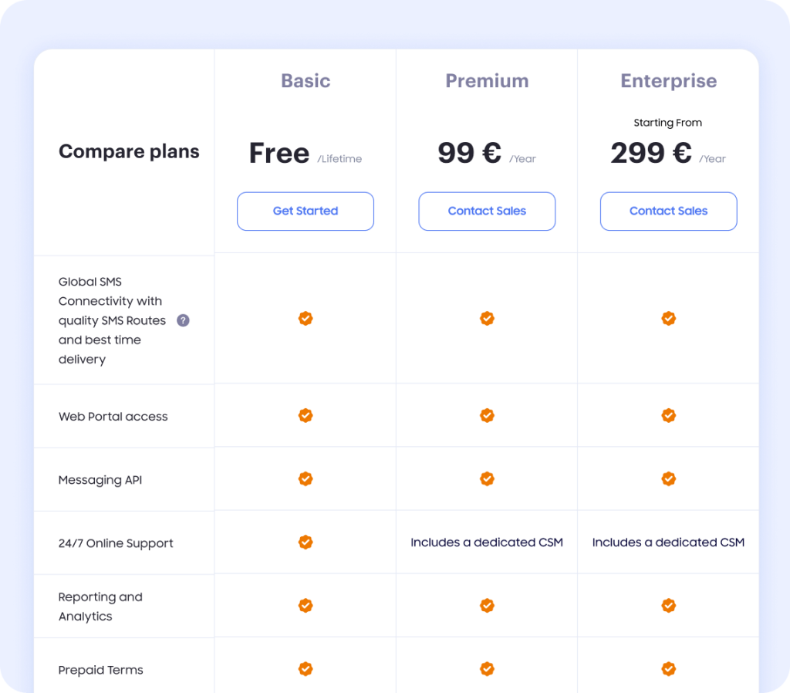Click Premium checkmark in Prepaid Terms row
The height and width of the screenshot is (693, 790).
point(487,669)
